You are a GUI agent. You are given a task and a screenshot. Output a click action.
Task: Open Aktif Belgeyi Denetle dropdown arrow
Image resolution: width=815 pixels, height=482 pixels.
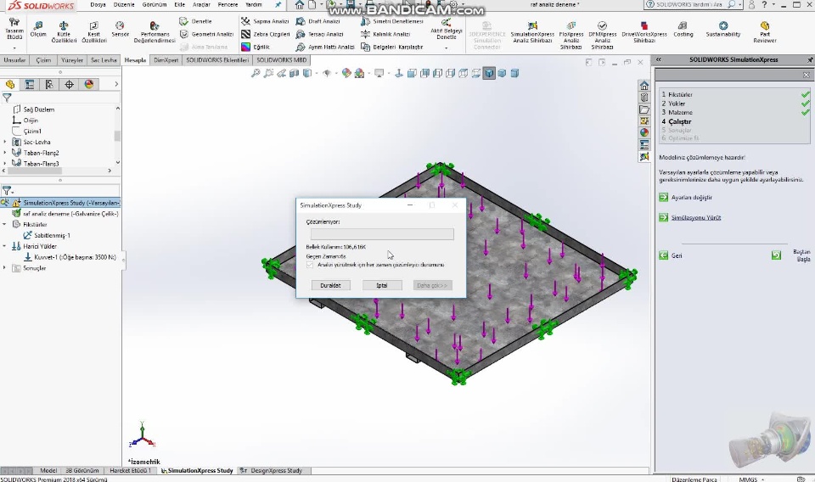click(446, 48)
